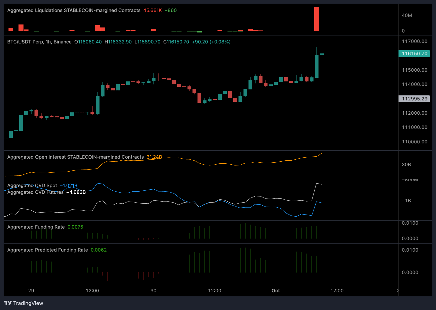Click the 29 date label on time axis
This screenshot has height=310, width=436.
point(31,291)
